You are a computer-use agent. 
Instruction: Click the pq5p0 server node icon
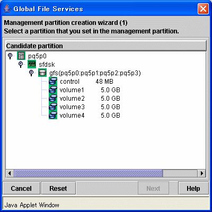click(x=21, y=56)
